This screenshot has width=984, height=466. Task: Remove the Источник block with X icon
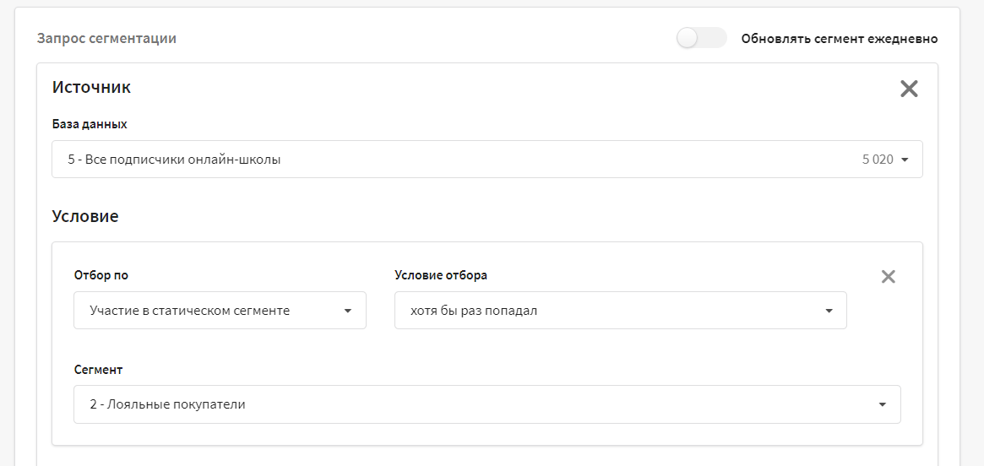909,89
